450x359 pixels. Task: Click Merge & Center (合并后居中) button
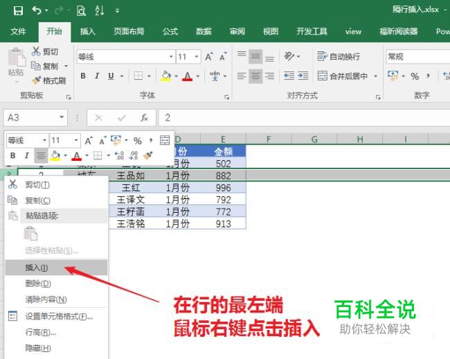343,76
